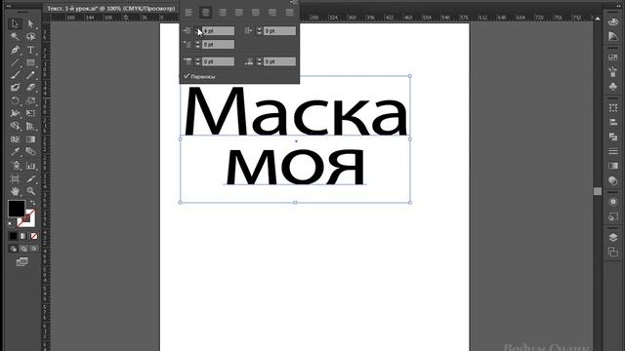Select the Pencil tool
The width and height of the screenshot is (625, 351).
tap(30, 75)
